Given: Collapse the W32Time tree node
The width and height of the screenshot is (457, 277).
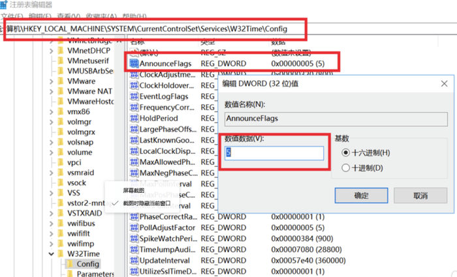Looking at the screenshot, I should [x=52, y=254].
